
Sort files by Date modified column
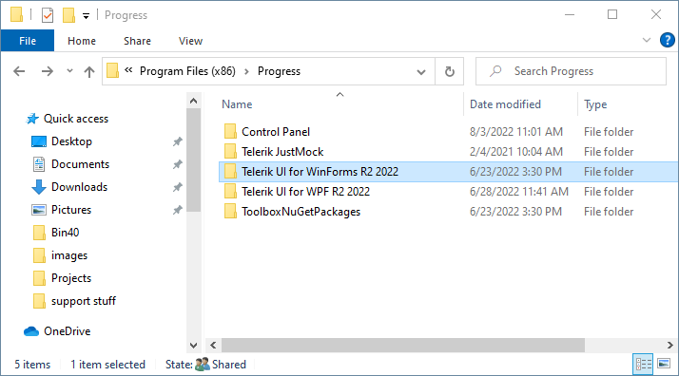click(x=505, y=104)
